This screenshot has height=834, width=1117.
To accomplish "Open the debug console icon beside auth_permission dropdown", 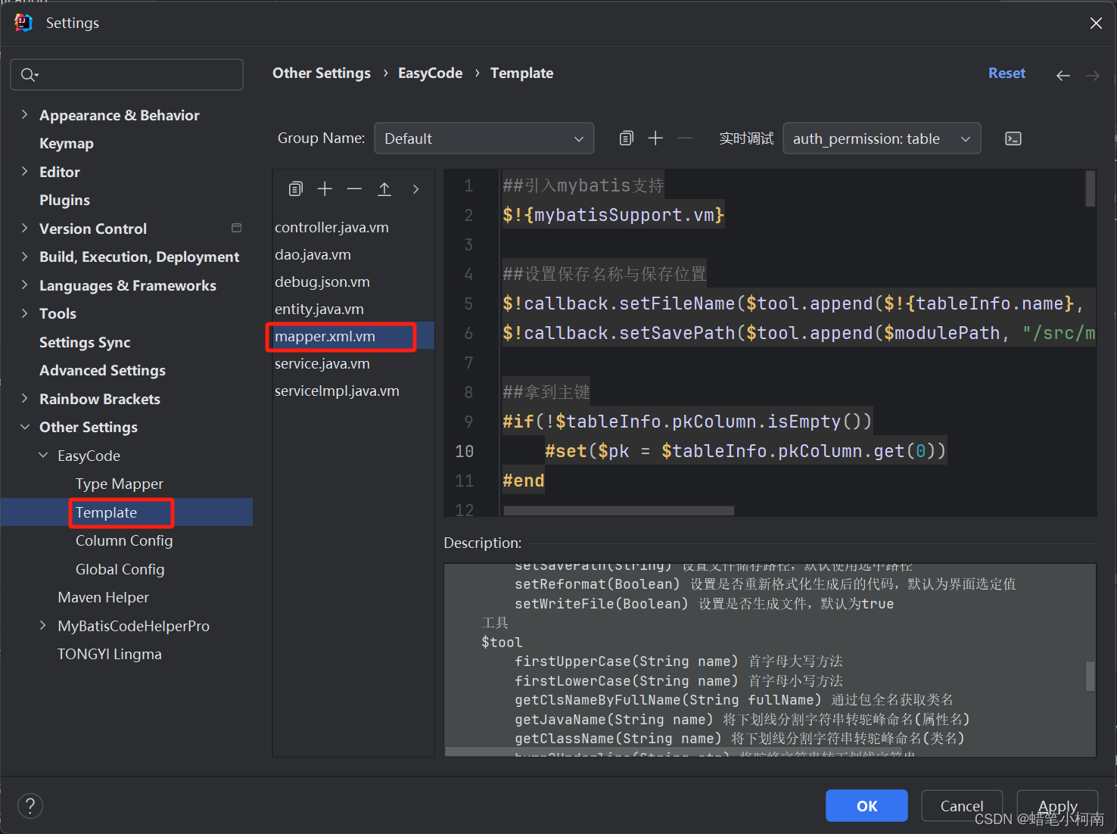I will pyautogui.click(x=1013, y=138).
